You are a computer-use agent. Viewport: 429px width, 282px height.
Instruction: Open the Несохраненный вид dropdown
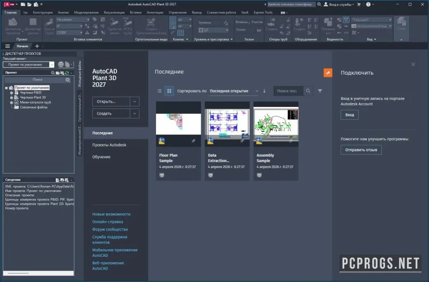[372, 26]
